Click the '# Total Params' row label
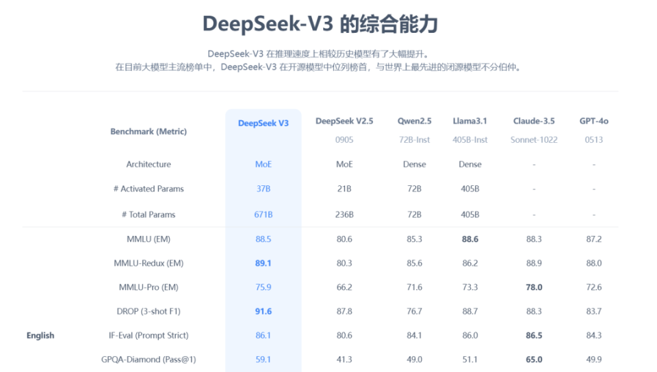This screenshot has width=657, height=372. click(149, 215)
